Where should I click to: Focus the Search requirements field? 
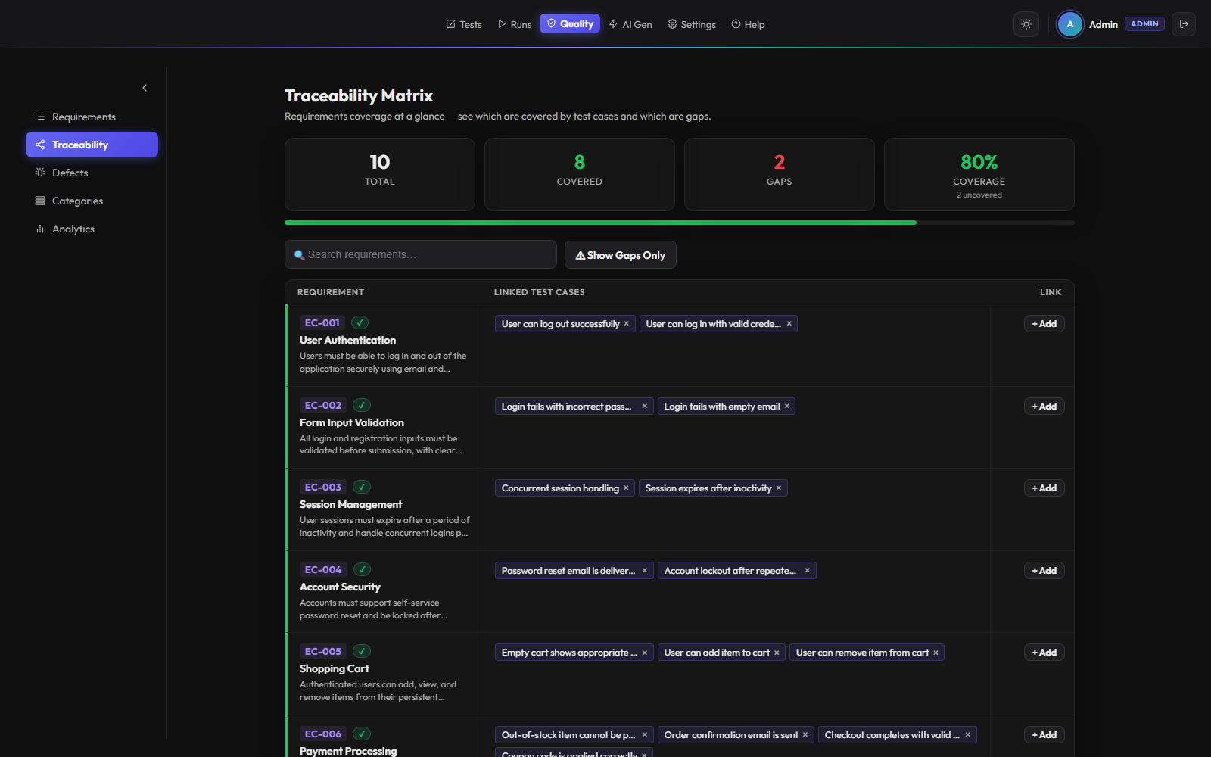(x=421, y=254)
